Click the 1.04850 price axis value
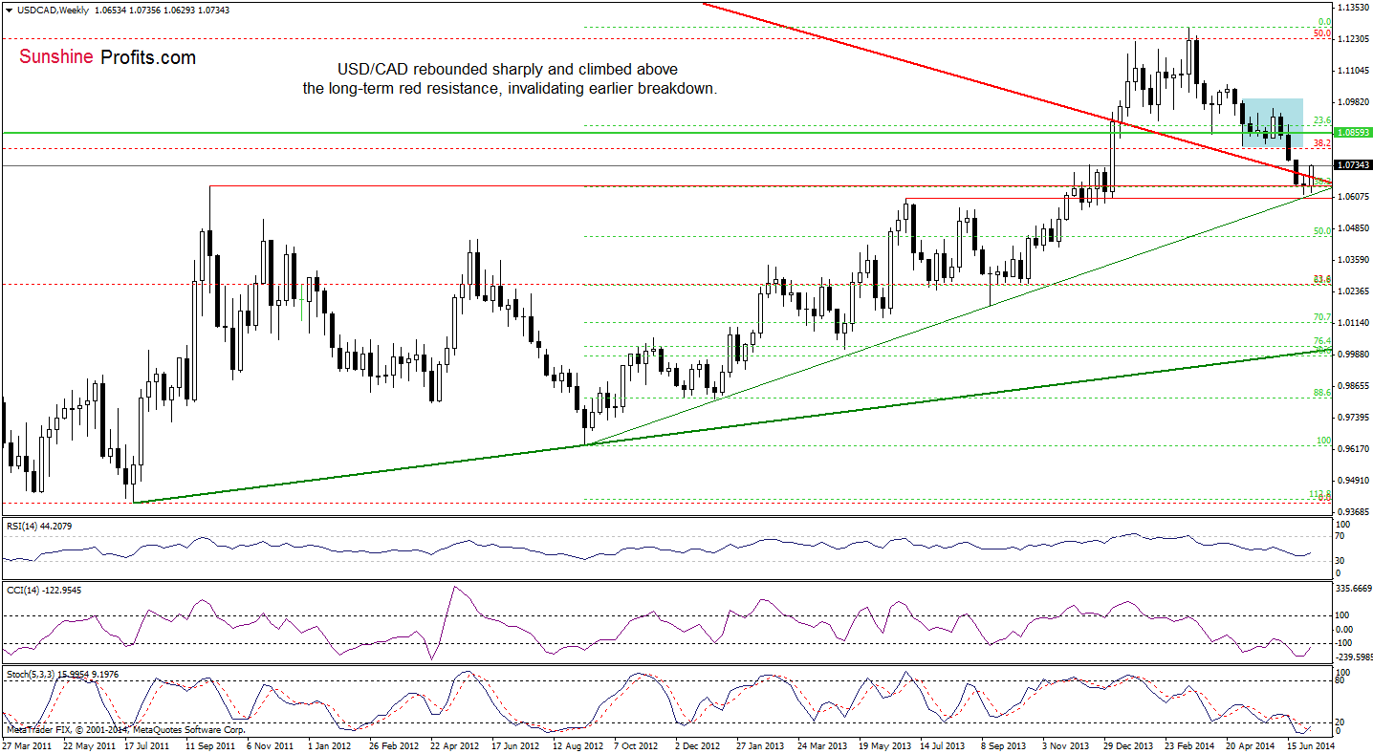The height and width of the screenshot is (754, 1373). [x=1354, y=227]
